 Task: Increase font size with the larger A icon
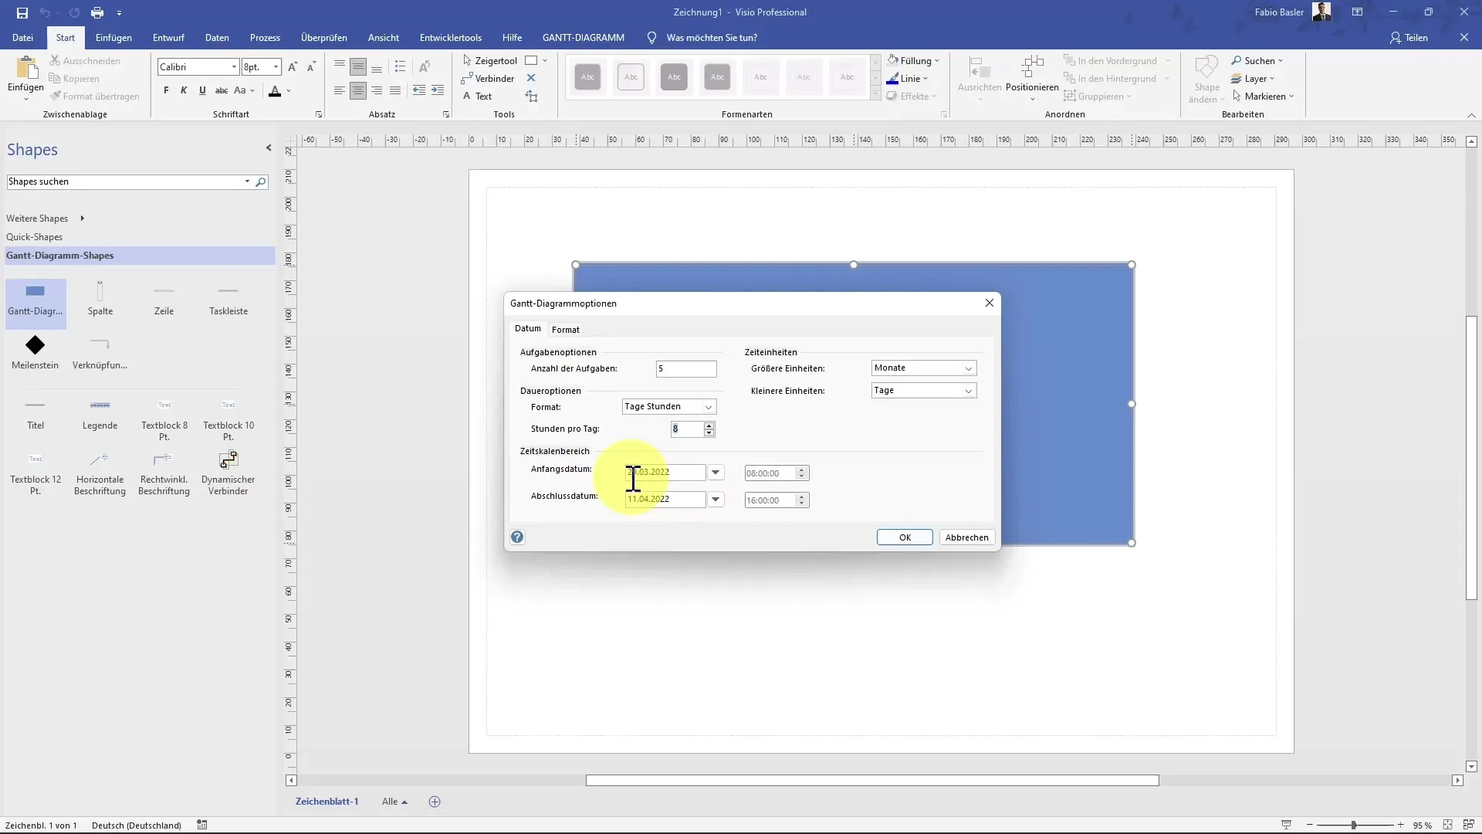[x=293, y=67]
